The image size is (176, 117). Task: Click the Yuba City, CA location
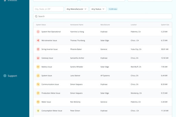tap(136, 49)
